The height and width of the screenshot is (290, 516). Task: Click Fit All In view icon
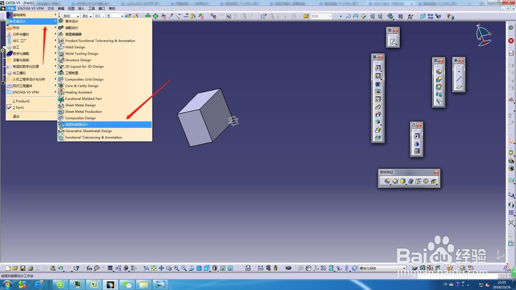(154, 268)
